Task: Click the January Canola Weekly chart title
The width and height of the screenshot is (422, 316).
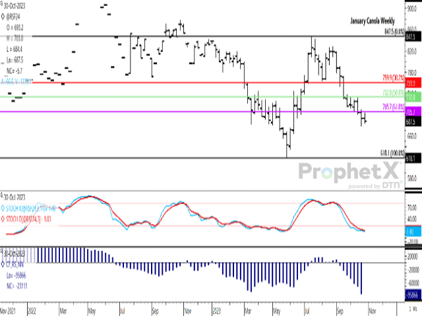Action: click(374, 21)
